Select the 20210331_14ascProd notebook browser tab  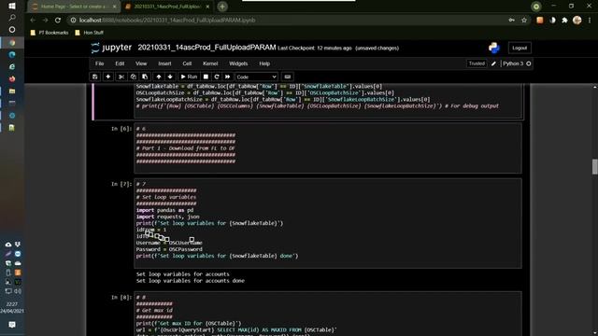tap(168, 7)
